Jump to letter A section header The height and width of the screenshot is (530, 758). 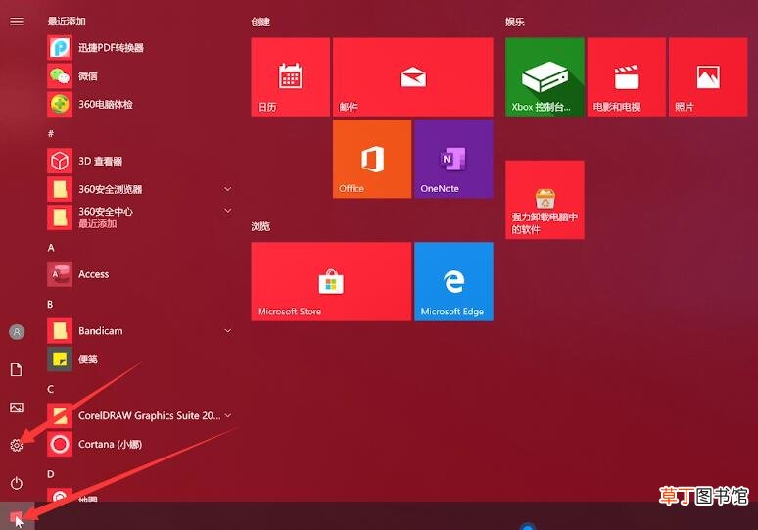coord(51,248)
